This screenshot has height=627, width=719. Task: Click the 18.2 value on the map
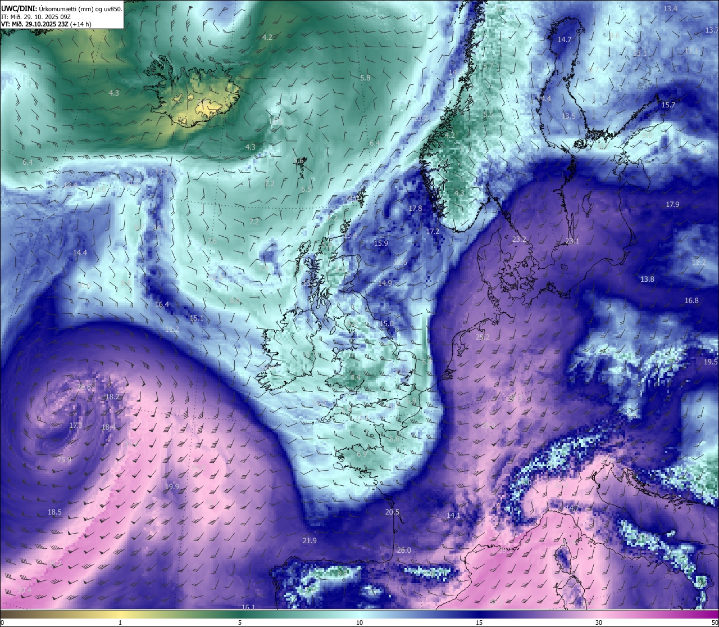112,396
